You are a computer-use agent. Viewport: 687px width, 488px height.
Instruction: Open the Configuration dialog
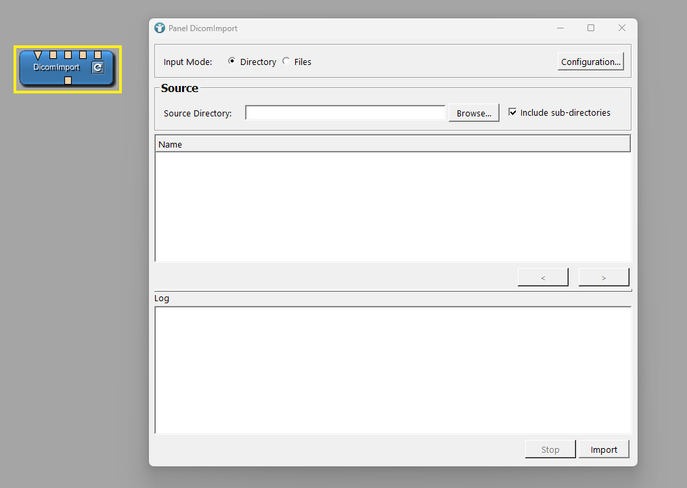click(591, 62)
